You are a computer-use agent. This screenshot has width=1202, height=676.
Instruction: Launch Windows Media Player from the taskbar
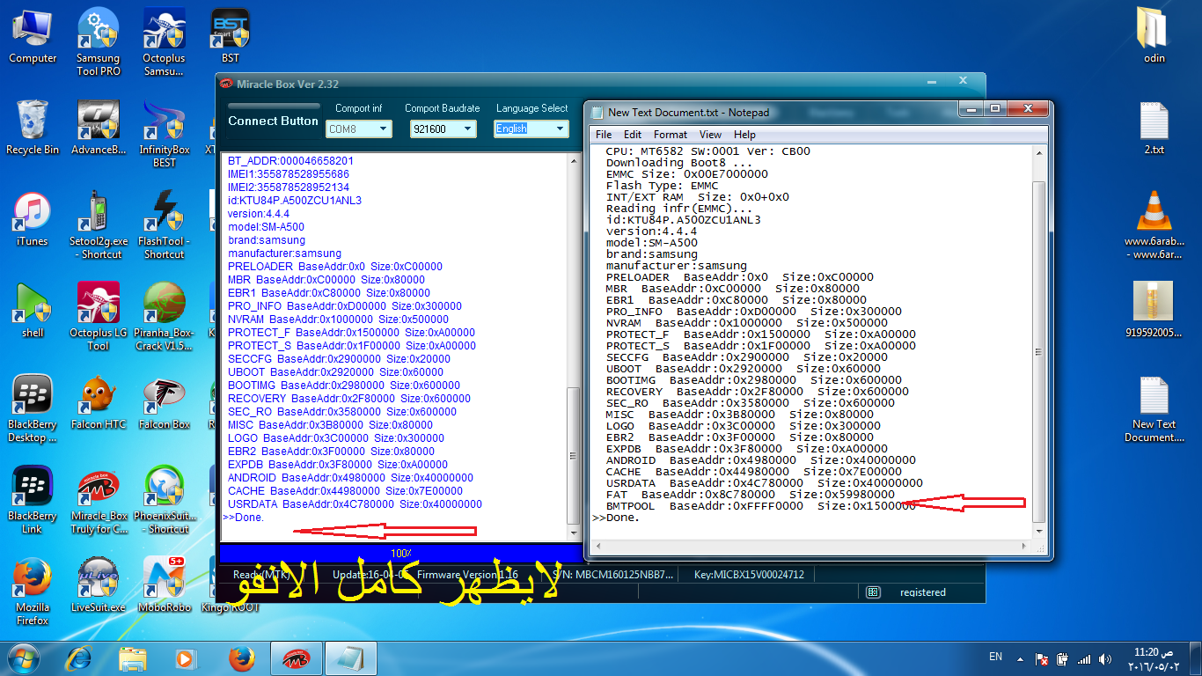pos(186,658)
